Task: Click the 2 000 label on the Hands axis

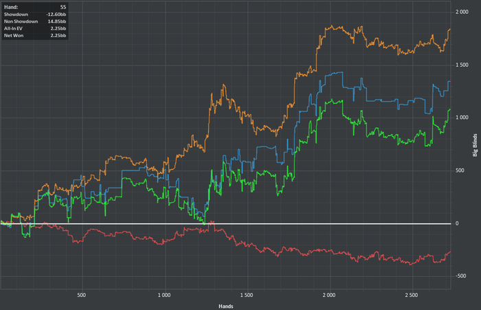Action: pyautogui.click(x=329, y=295)
